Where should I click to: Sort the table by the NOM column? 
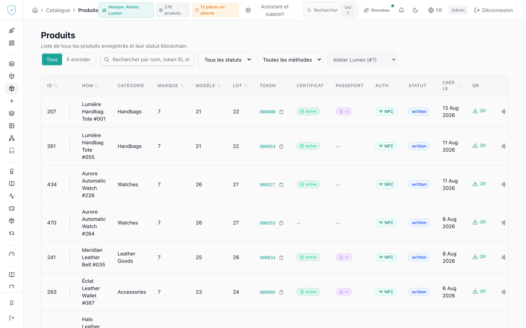90,86
